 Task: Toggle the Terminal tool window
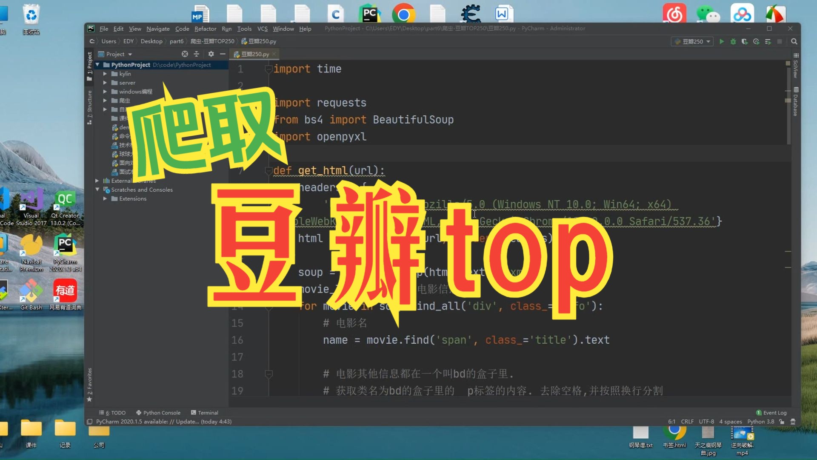pyautogui.click(x=205, y=413)
